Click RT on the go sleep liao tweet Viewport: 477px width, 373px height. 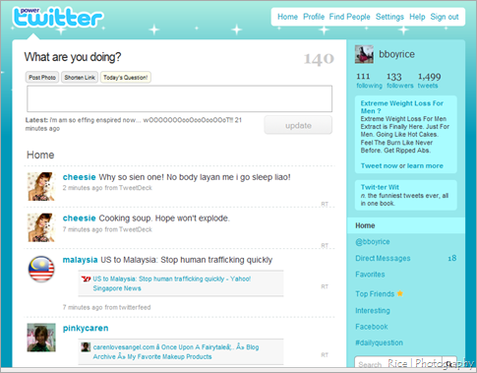(325, 204)
